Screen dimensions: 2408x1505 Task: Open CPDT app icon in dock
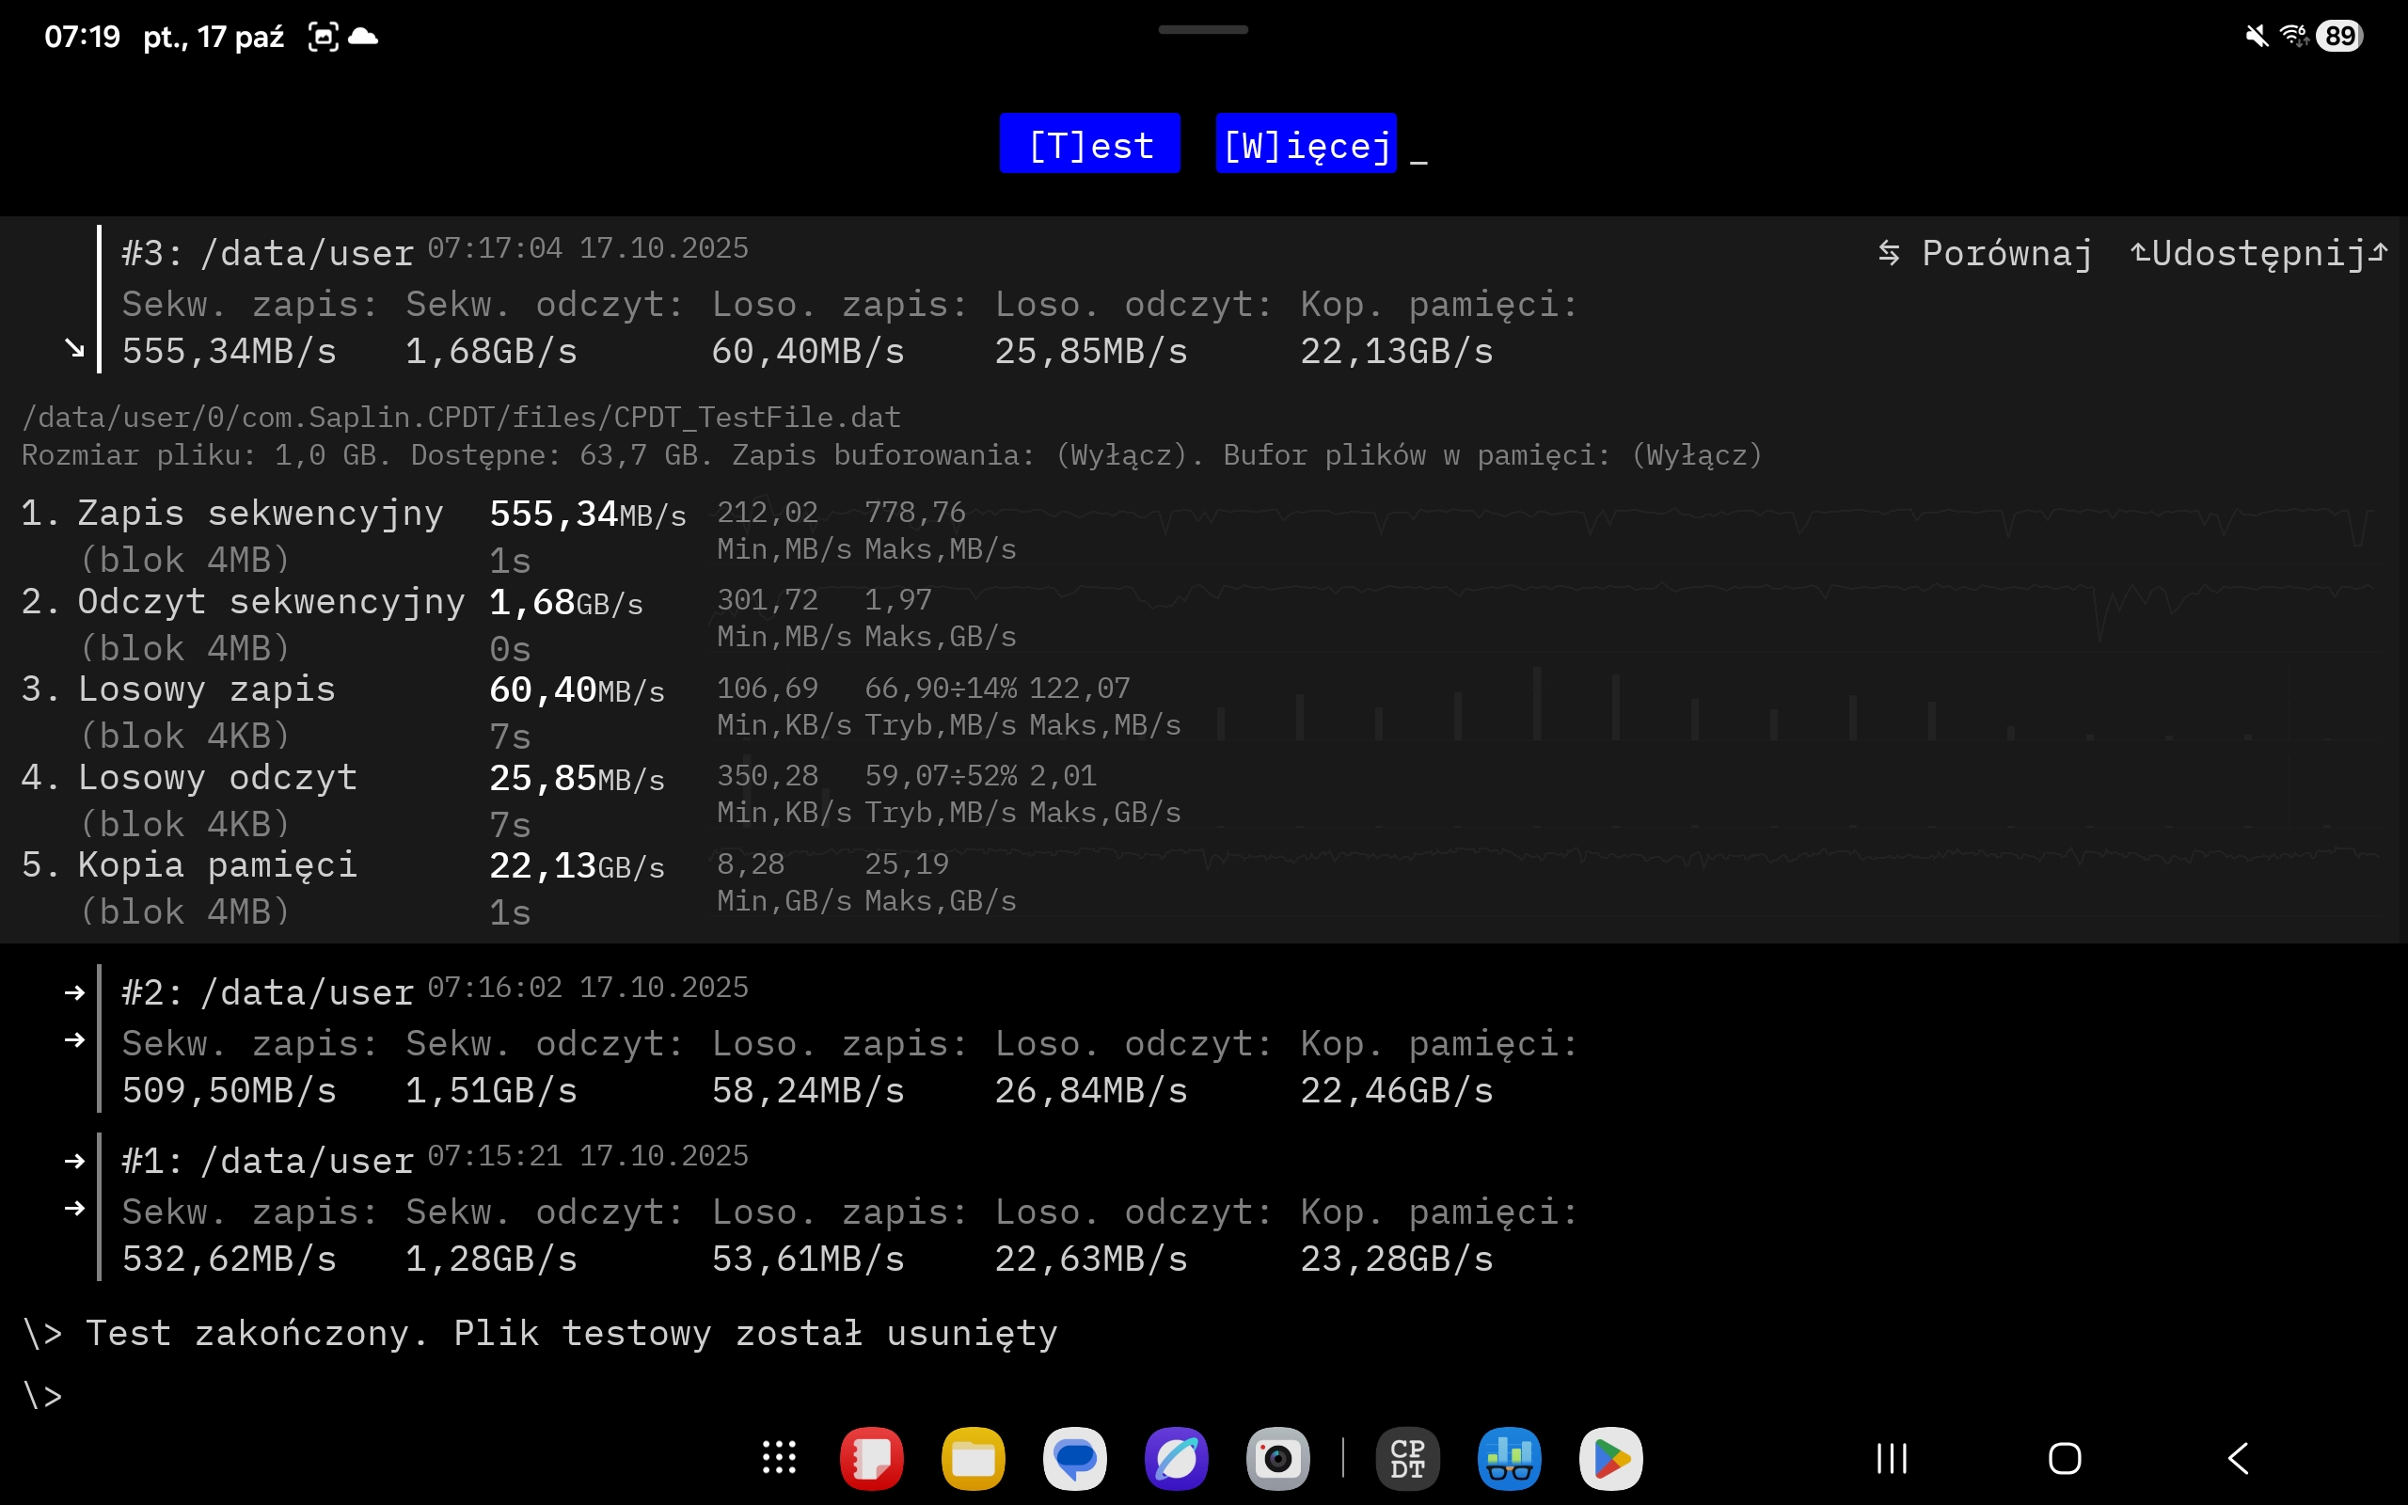coord(1407,1459)
